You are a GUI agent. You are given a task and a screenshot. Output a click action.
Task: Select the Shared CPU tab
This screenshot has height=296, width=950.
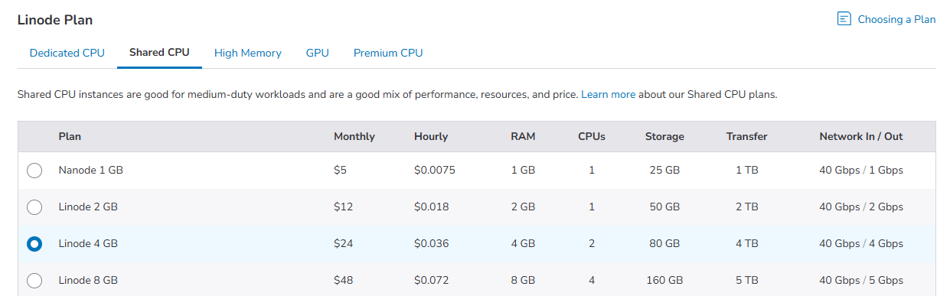[159, 53]
